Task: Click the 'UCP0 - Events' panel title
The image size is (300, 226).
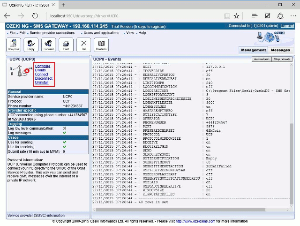Action: (107, 59)
